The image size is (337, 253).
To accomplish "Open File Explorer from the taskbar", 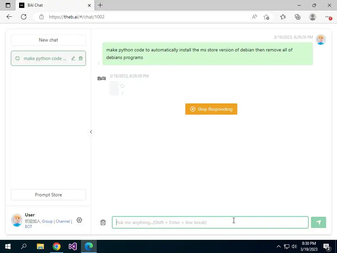I will click(x=40, y=246).
